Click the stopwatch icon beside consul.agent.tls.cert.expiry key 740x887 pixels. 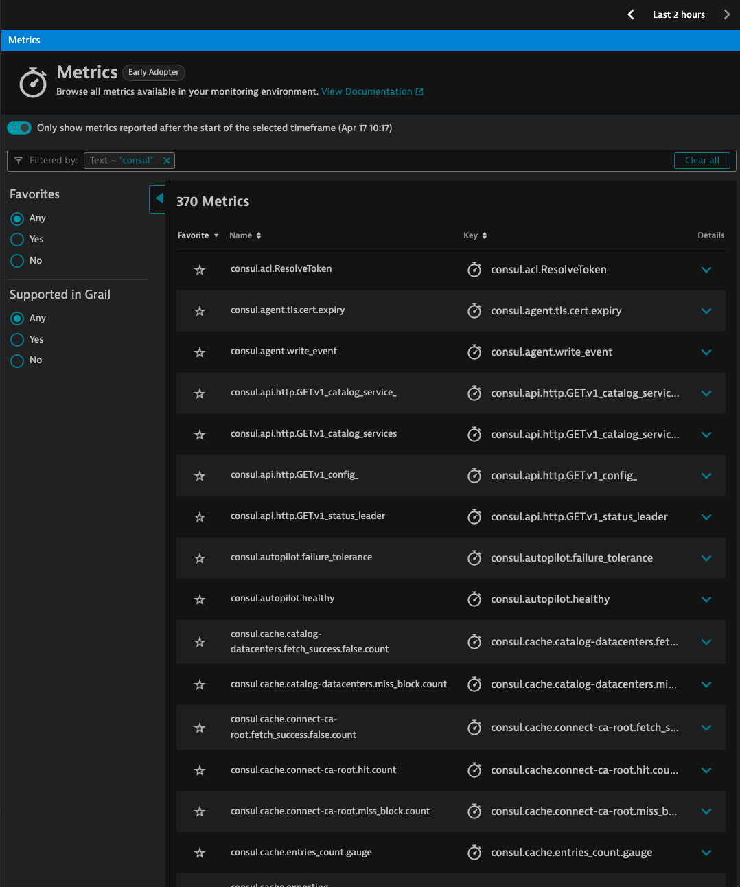point(474,311)
